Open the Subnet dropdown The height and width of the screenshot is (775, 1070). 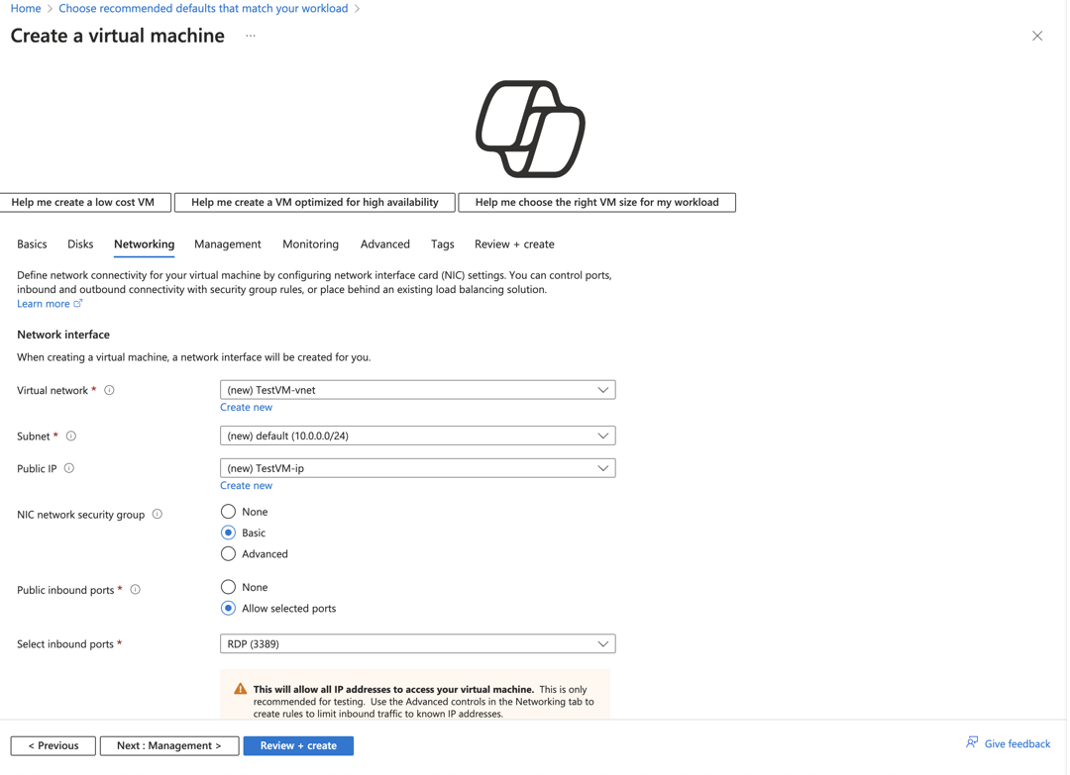click(x=418, y=436)
